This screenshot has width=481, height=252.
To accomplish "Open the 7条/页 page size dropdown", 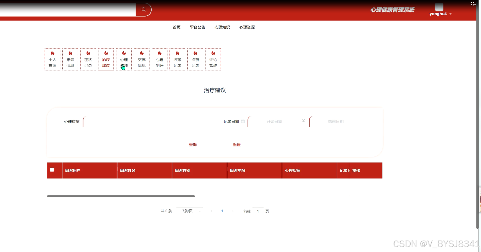I will click(190, 211).
